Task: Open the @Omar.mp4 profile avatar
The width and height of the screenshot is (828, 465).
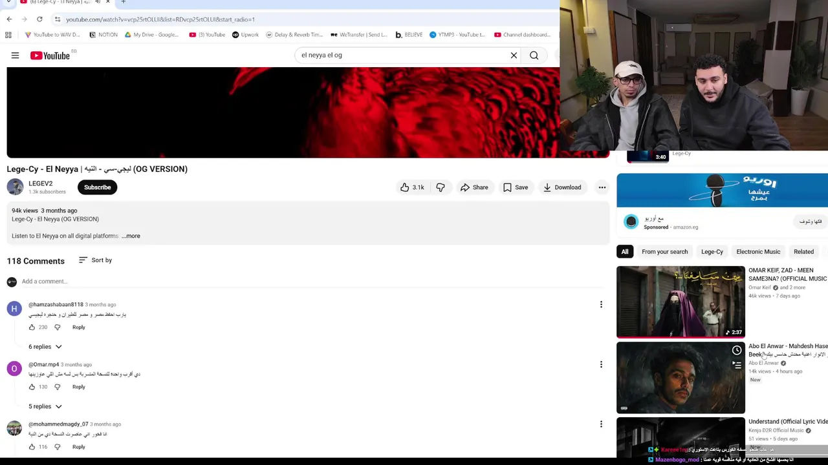Action: coord(14,369)
